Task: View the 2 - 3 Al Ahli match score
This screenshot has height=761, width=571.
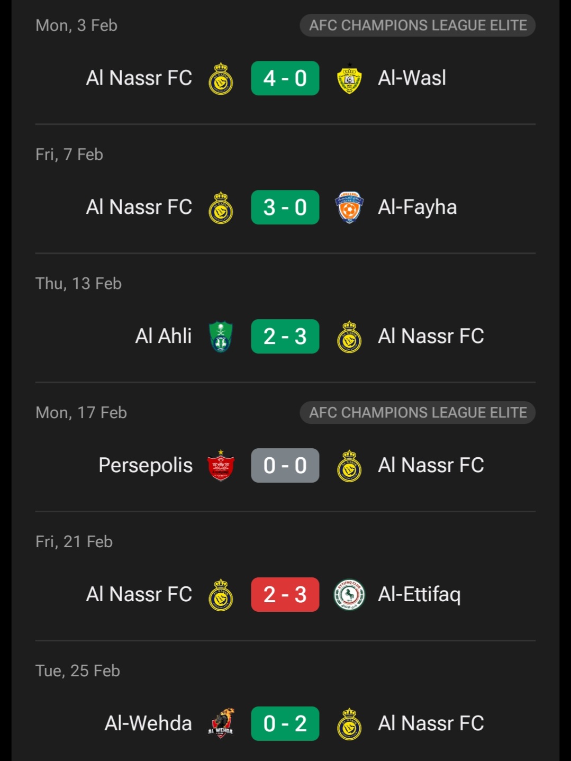Action: pyautogui.click(x=285, y=337)
